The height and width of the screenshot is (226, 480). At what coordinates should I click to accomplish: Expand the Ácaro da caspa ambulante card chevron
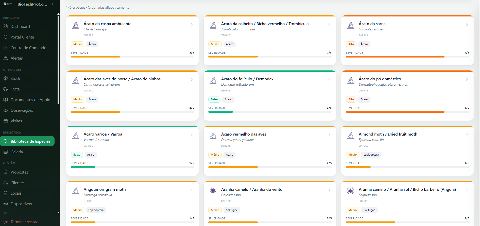coord(192,24)
